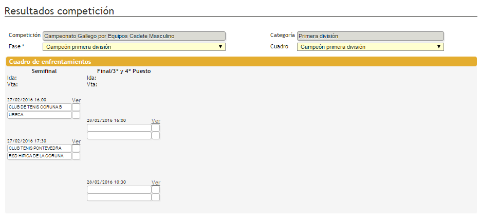
Task: Click the Cuadro de enfrentamientos header bar
Action: tap(242, 61)
